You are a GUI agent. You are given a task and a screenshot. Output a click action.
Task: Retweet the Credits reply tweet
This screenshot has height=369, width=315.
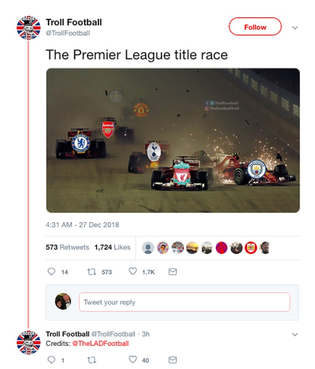[92, 360]
